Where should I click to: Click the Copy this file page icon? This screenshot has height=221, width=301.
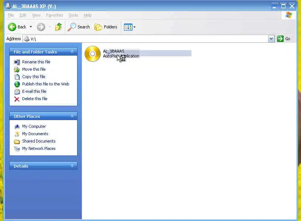[17, 77]
